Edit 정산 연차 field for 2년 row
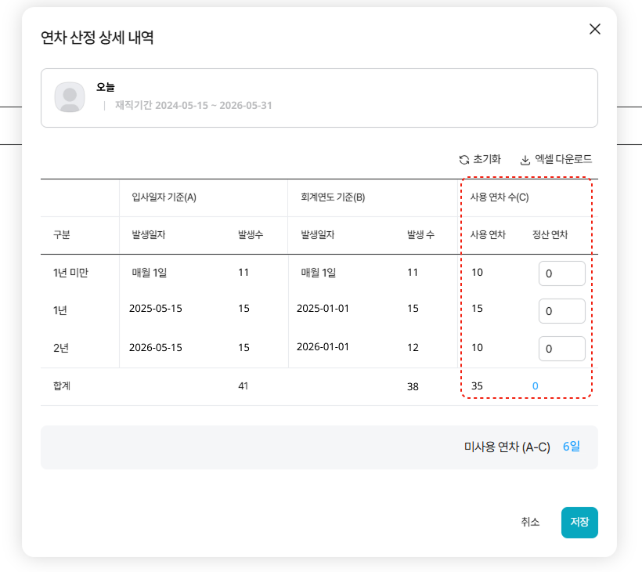The image size is (642, 572). [x=561, y=349]
